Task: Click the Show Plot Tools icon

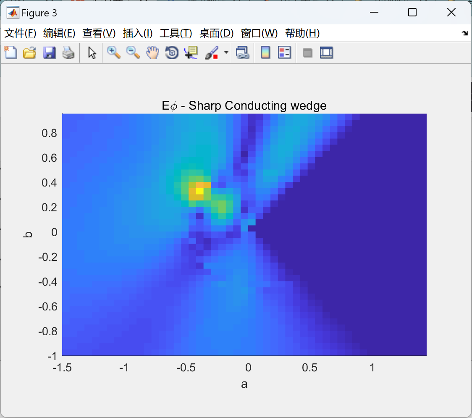Action: [x=326, y=53]
